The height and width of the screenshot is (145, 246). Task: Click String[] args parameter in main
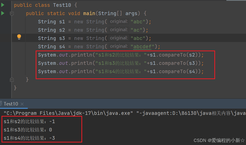(x=118, y=13)
